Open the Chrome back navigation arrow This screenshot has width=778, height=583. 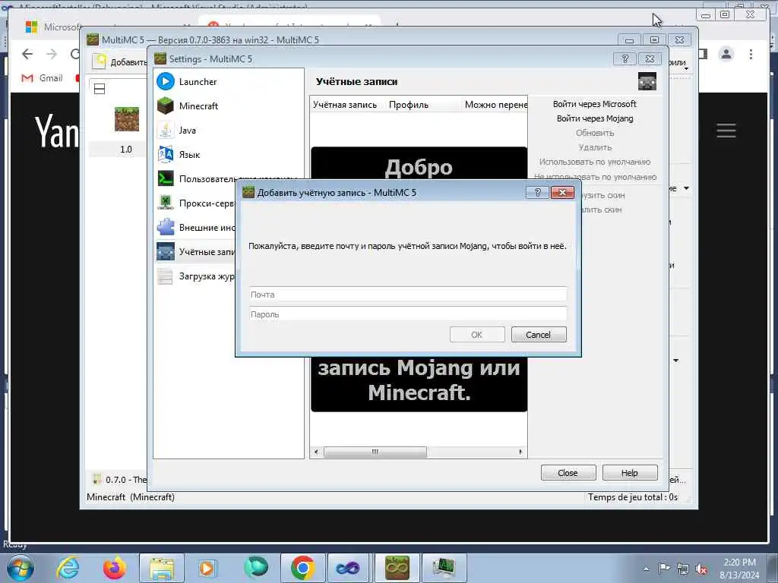(27, 54)
